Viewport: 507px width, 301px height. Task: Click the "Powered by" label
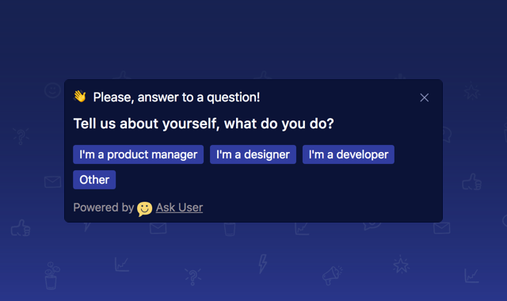pyautogui.click(x=104, y=208)
